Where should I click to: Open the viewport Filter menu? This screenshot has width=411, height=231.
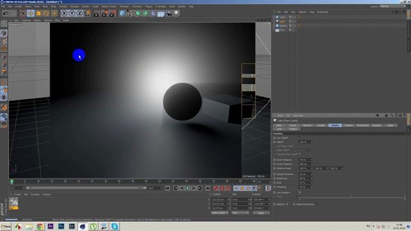(57, 20)
